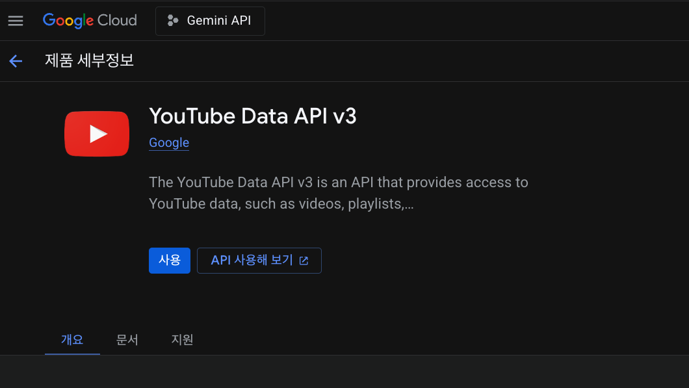
Task: Select the 지원 tab
Action: pyautogui.click(x=182, y=339)
